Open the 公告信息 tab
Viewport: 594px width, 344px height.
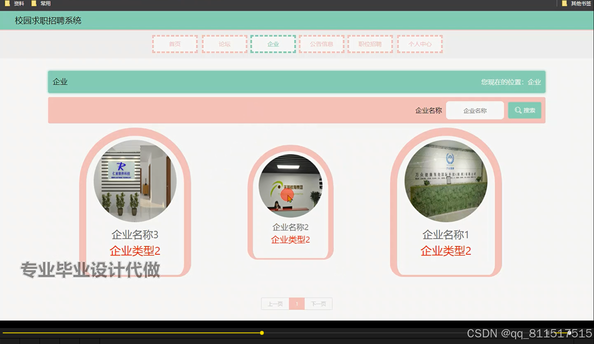pos(321,44)
